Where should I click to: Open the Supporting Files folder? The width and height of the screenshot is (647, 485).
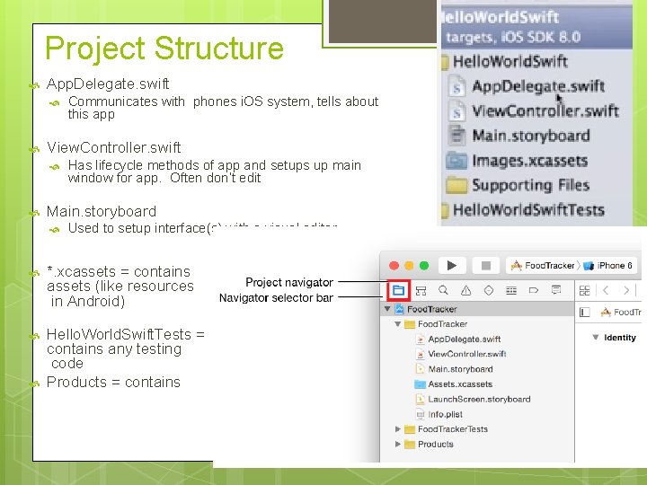[530, 185]
